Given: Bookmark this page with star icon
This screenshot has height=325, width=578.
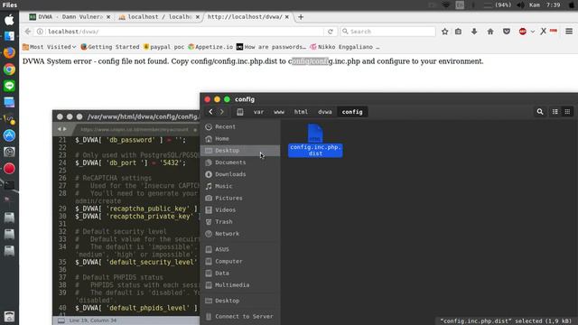Looking at the screenshot, I should 445,32.
